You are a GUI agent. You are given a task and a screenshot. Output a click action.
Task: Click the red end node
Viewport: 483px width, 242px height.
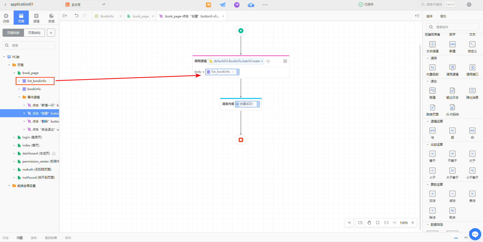[x=241, y=140]
